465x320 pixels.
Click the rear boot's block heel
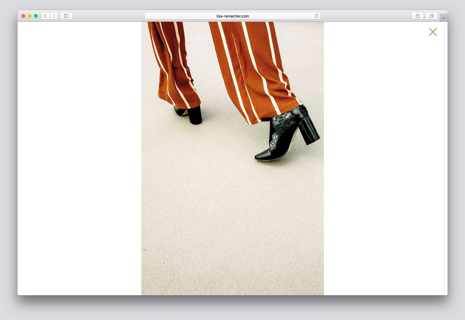point(195,115)
